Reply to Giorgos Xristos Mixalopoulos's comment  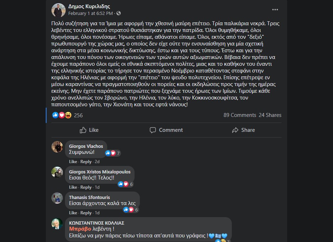[86, 187]
